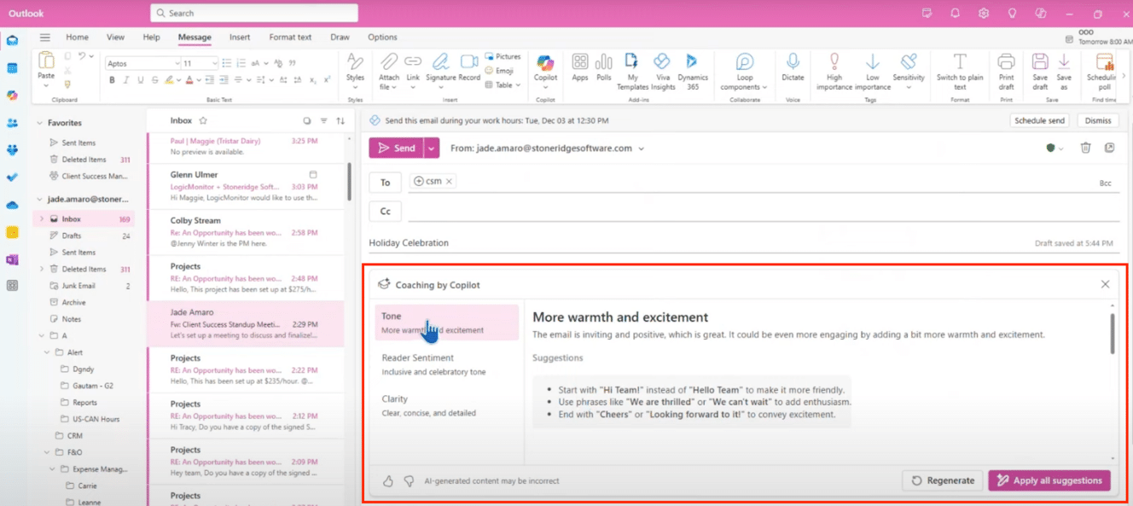Open the Format text tab
Image resolution: width=1133 pixels, height=506 pixels.
[290, 38]
